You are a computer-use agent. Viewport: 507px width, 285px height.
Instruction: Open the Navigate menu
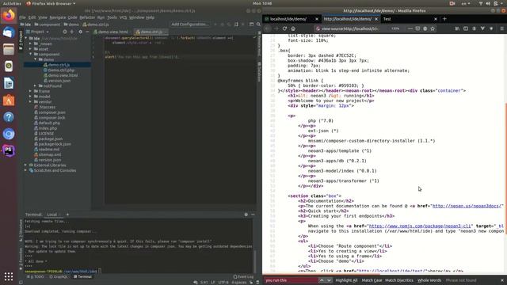(58, 17)
